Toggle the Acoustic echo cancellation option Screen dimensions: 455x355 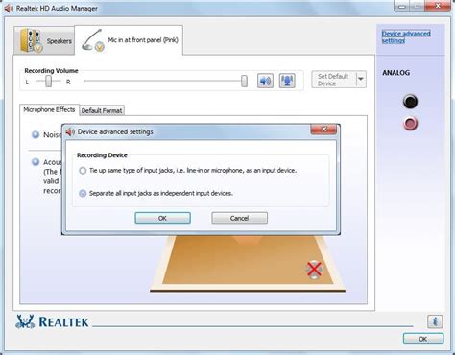36,162
